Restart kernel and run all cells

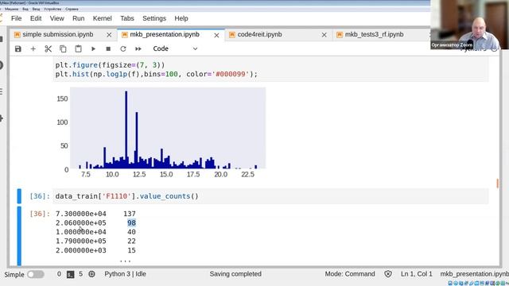pos(138,49)
